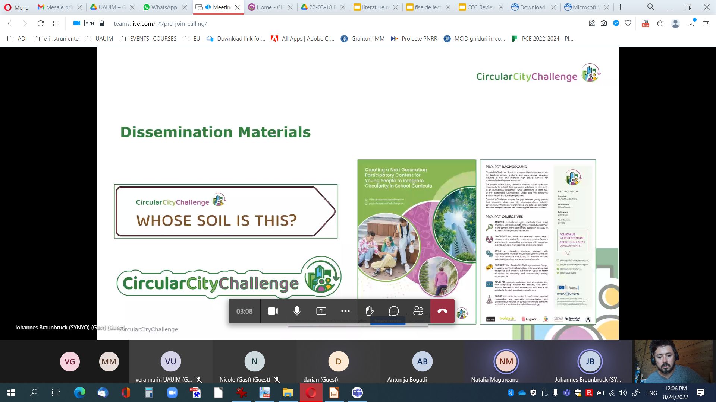Open MCID ghiduri bookmark

click(x=474, y=38)
